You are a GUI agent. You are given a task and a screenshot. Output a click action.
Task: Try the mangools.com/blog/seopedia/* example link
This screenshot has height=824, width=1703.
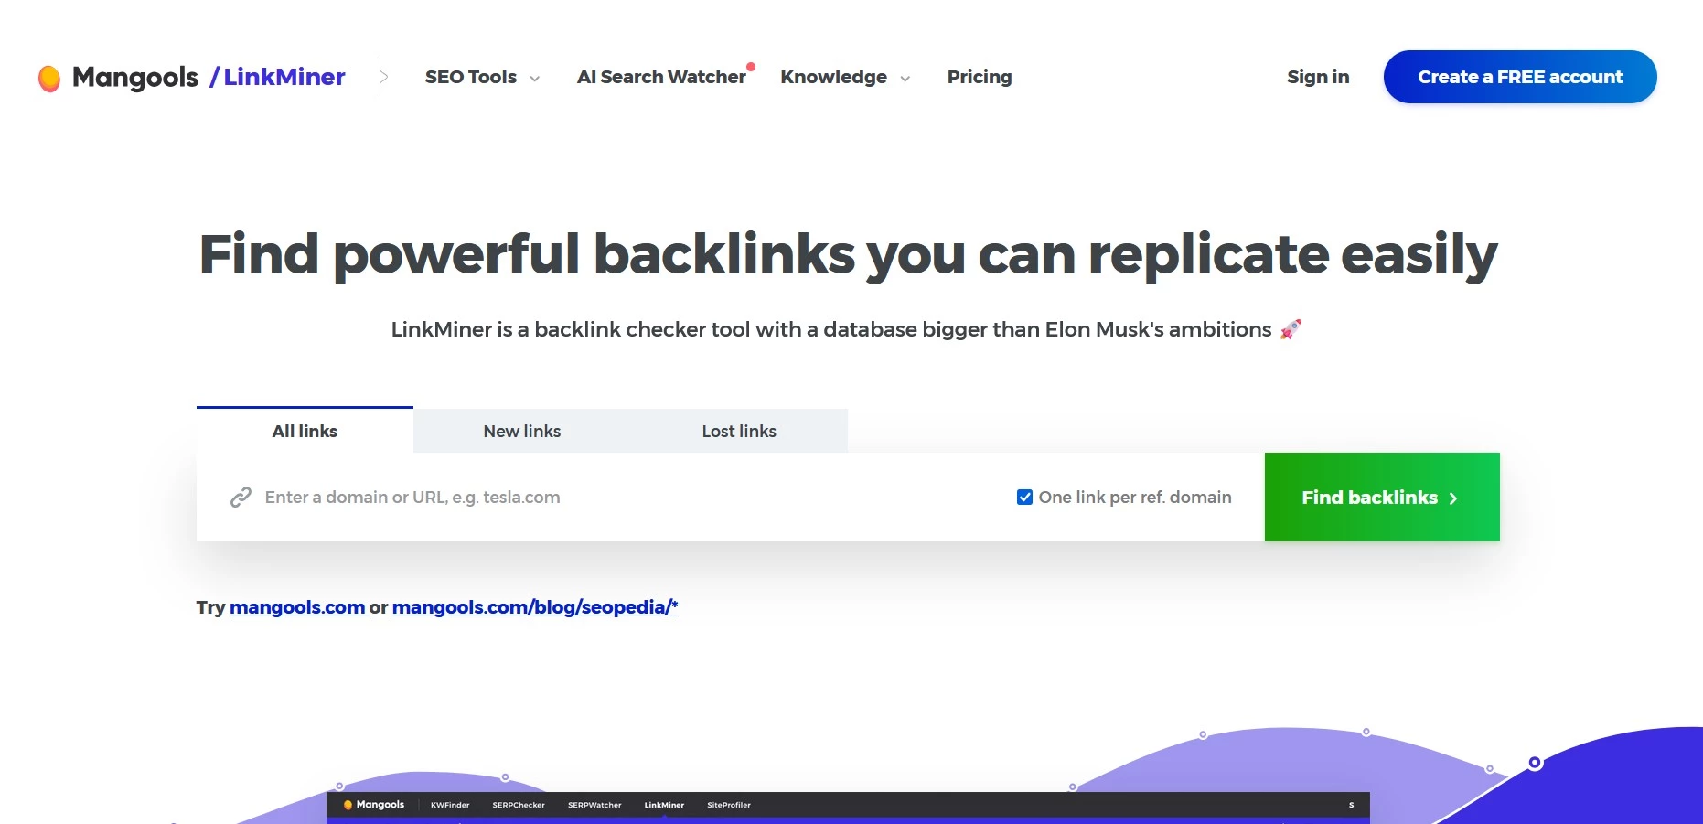pyautogui.click(x=535, y=607)
